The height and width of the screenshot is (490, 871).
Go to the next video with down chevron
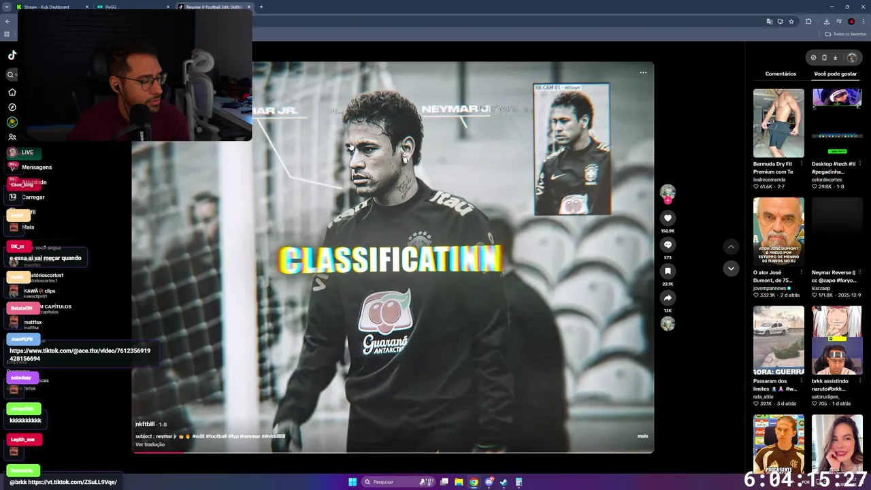click(731, 268)
